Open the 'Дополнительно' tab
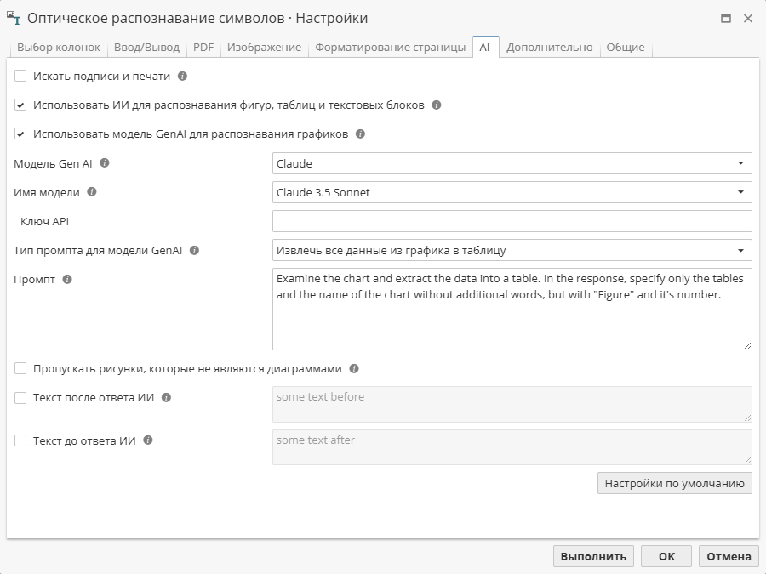 coord(550,48)
